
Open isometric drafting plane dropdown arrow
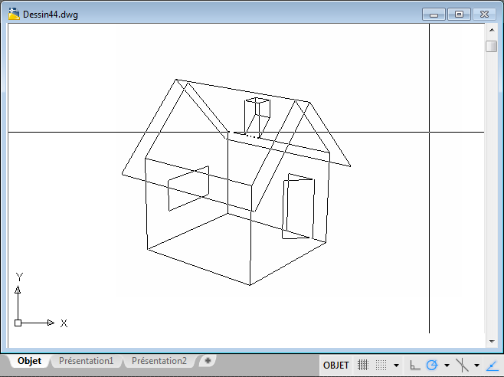pyautogui.click(x=477, y=366)
